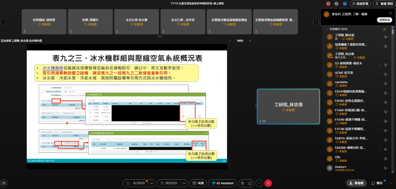
Task: Click 檢視訊息 to view message
Action: tap(385, 20)
